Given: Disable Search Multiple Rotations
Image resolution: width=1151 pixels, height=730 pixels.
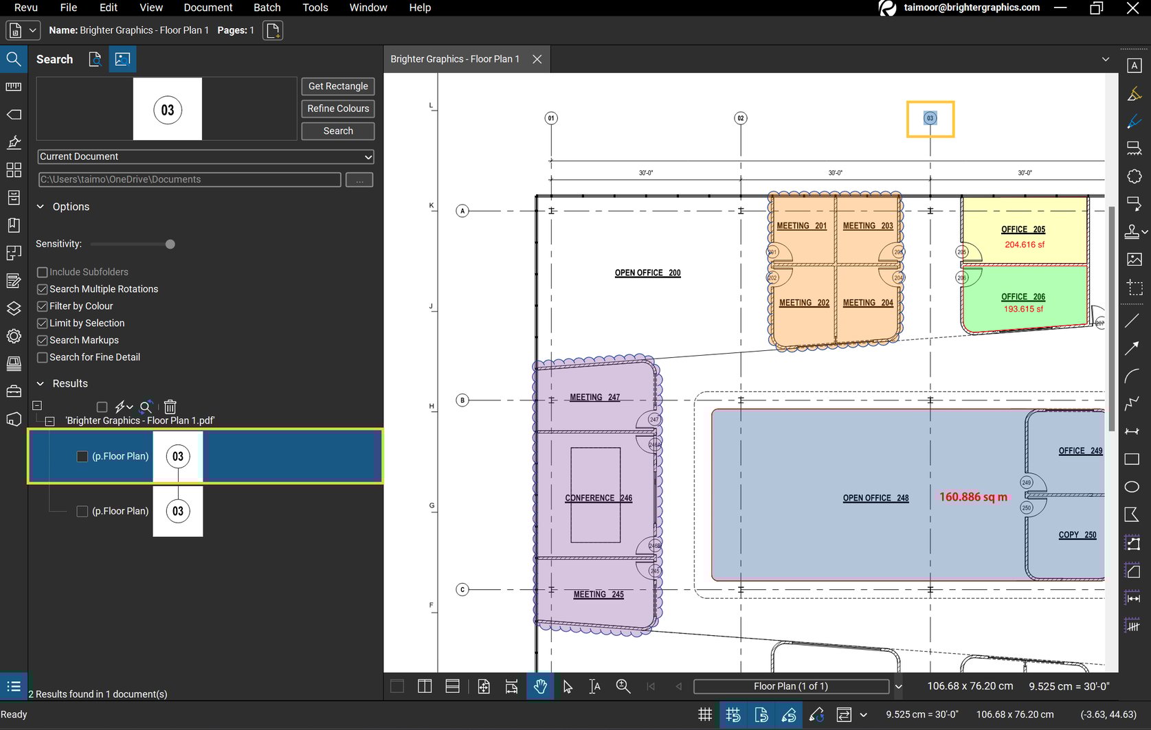Looking at the screenshot, I should click(42, 289).
